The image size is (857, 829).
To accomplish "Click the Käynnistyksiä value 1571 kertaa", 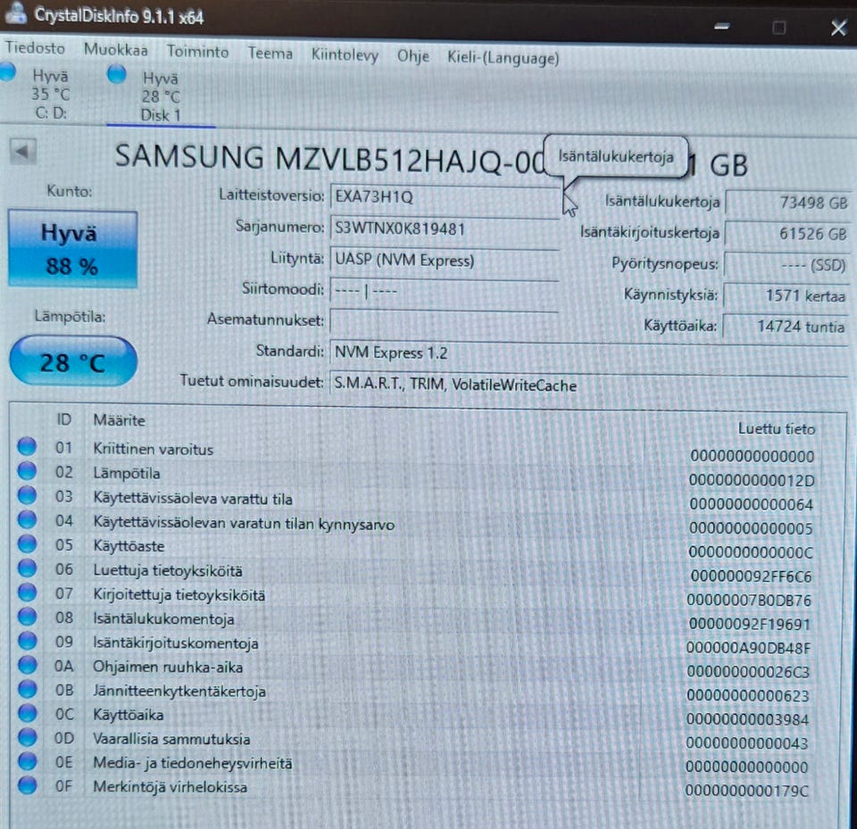I will (x=786, y=295).
